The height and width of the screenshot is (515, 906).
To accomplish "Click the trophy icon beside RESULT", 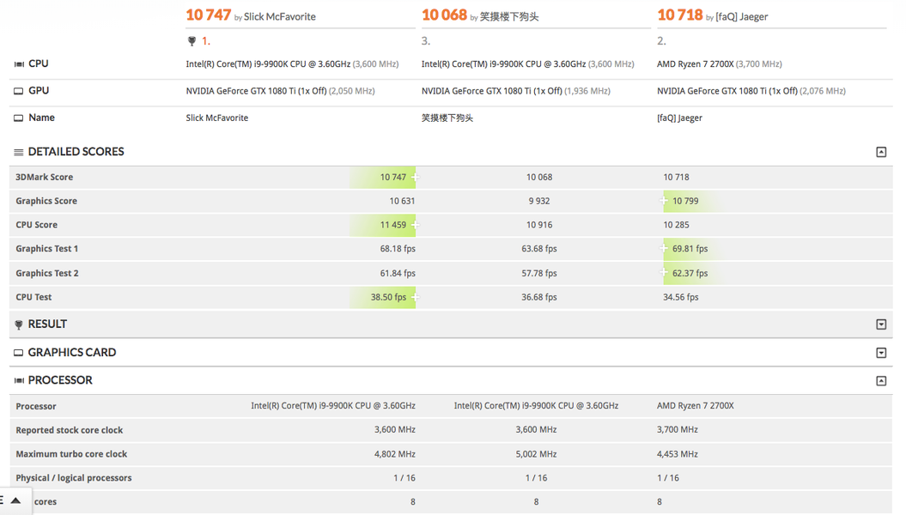I will (17, 324).
